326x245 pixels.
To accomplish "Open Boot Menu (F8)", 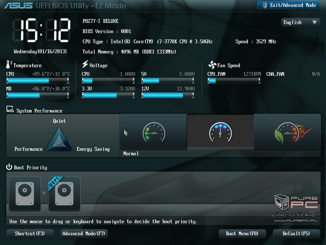I will pos(242,234).
